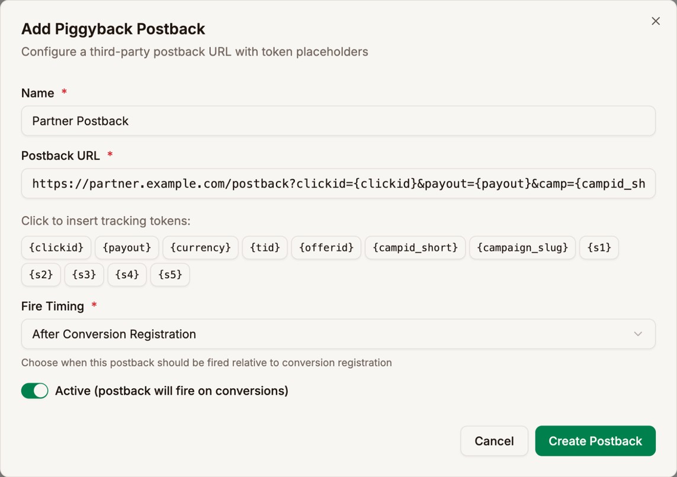Insert the {campid_short} token
The width and height of the screenshot is (677, 477).
tap(415, 247)
